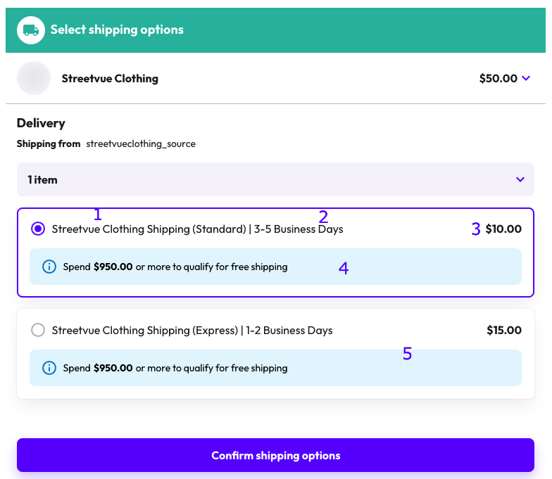Choose Express 1-2 Business Days option label

(192, 331)
